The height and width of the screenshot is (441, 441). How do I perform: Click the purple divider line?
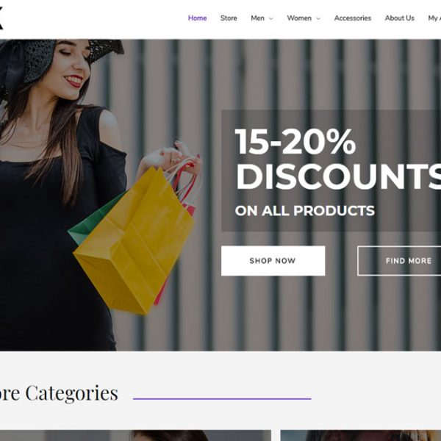point(222,398)
